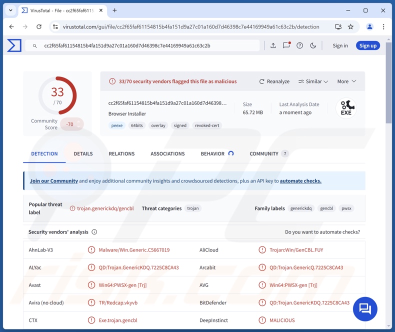Click Avira TR/Redcap.vkyvb result

tap(118, 303)
